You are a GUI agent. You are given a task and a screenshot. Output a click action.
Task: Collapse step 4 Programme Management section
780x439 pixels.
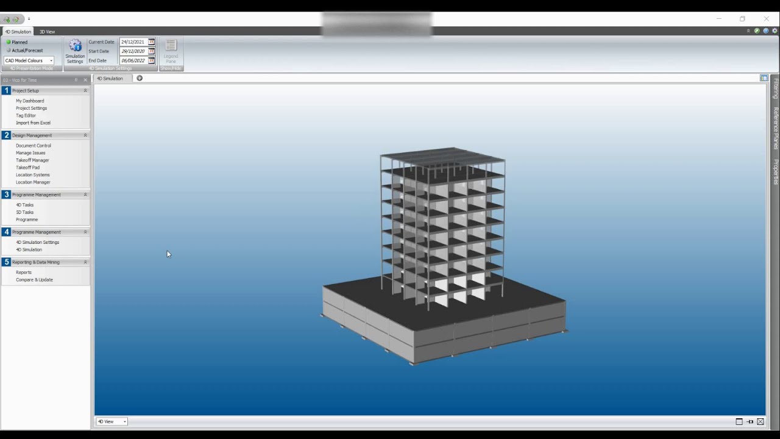pos(85,232)
